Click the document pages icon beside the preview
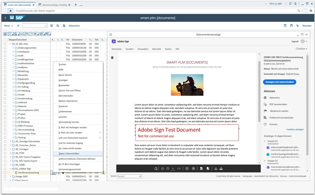Image resolution: width=315 pixels, height=195 pixels. coord(112,58)
